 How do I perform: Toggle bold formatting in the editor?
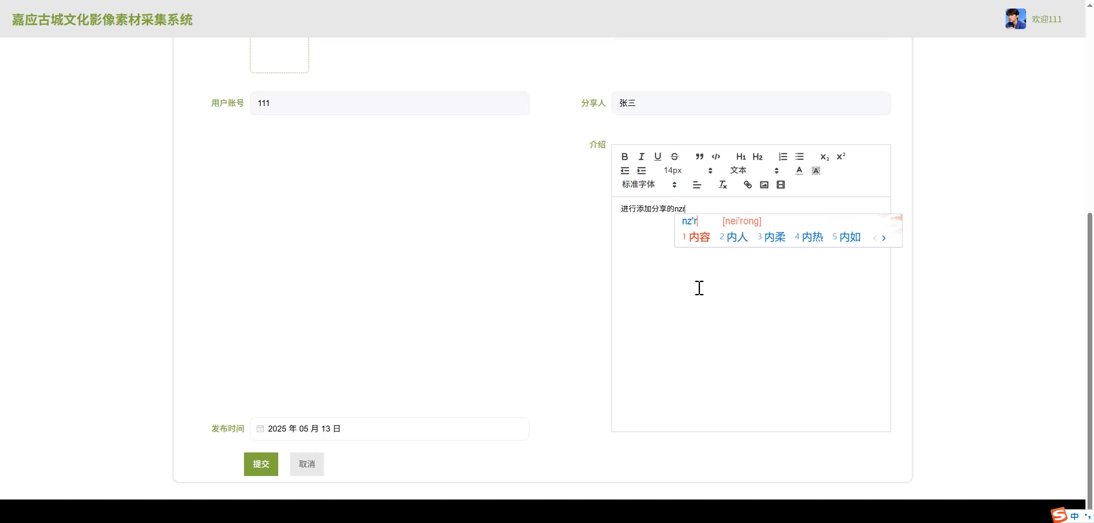pyautogui.click(x=624, y=156)
